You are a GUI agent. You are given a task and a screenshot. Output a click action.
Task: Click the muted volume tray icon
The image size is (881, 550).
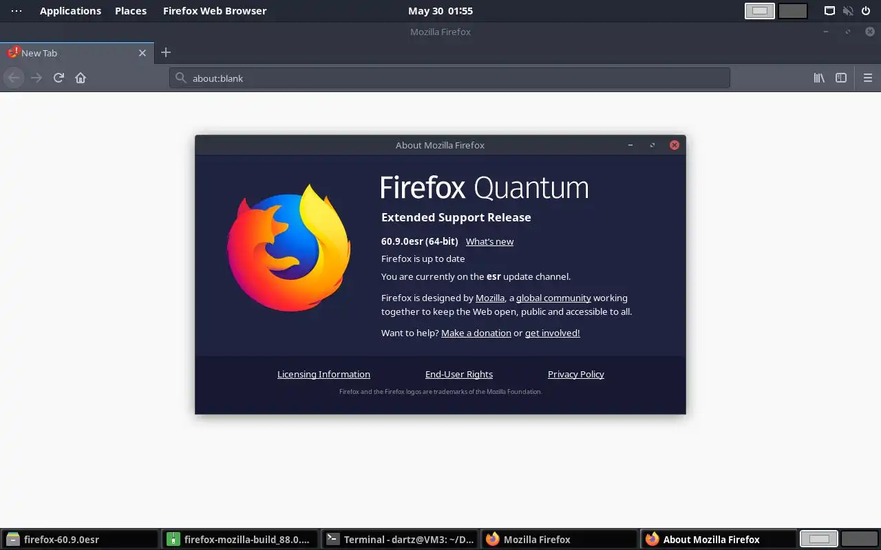848,11
